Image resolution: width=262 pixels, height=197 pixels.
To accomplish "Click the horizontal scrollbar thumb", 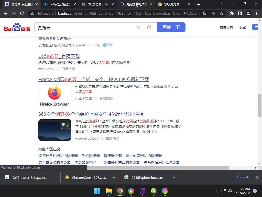I will (x=158, y=168).
